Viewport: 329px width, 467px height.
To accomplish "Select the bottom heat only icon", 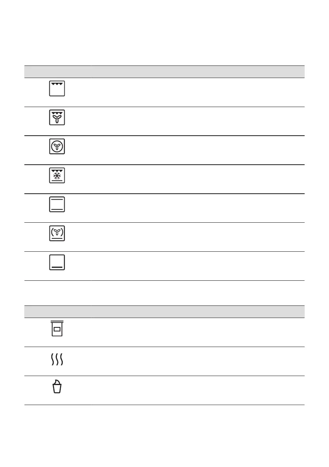I will point(57,263).
